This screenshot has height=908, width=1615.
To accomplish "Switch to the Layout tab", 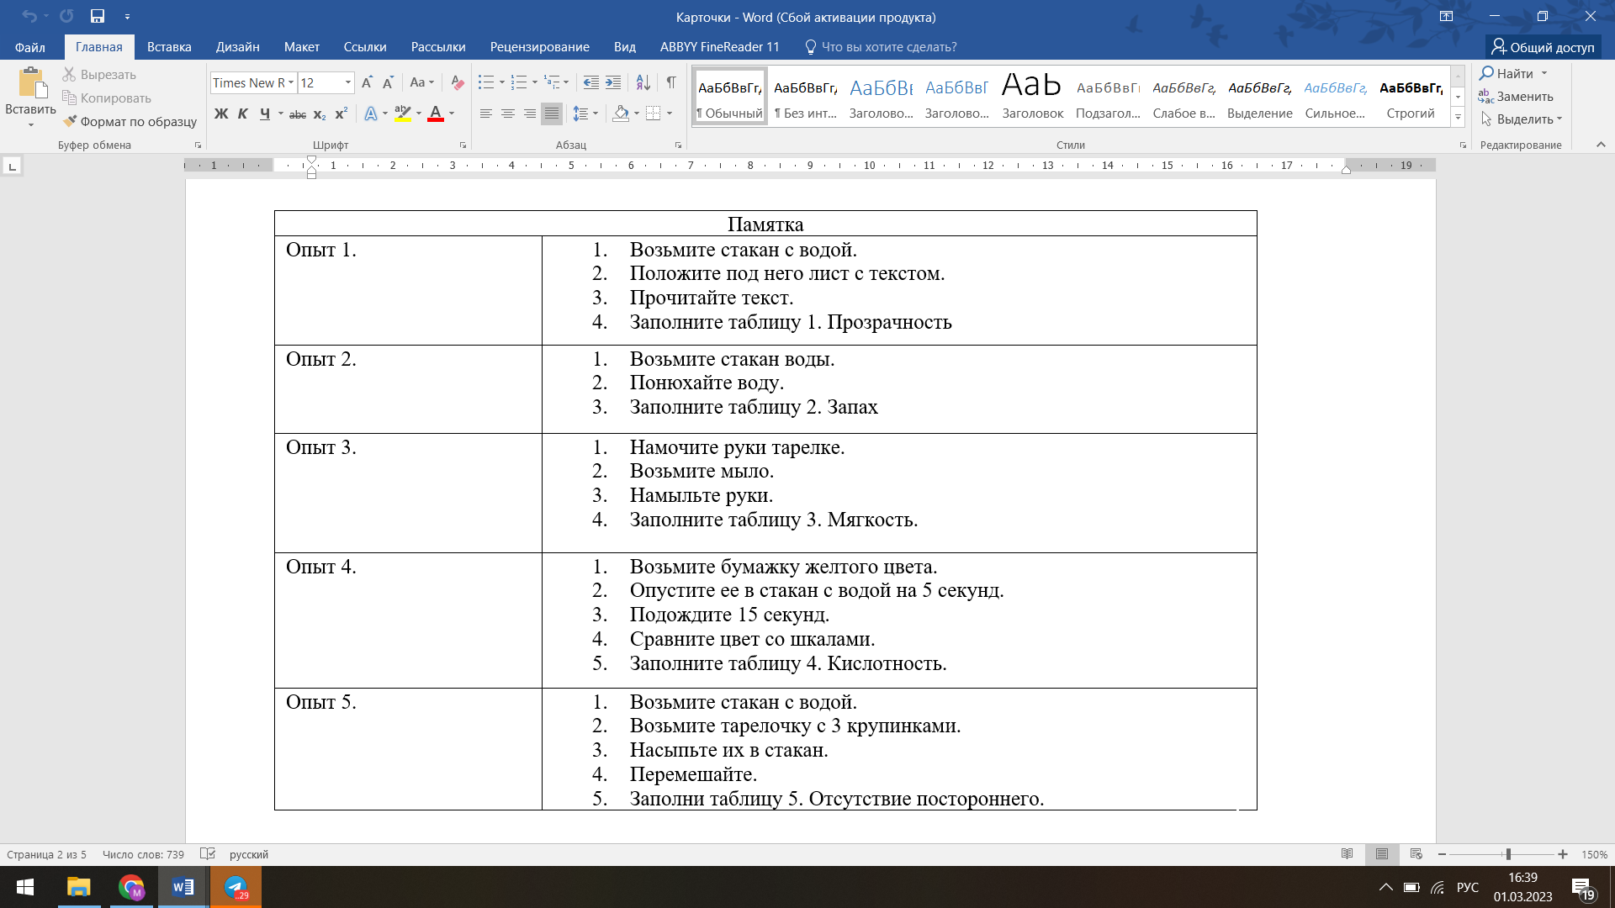I will tap(301, 47).
